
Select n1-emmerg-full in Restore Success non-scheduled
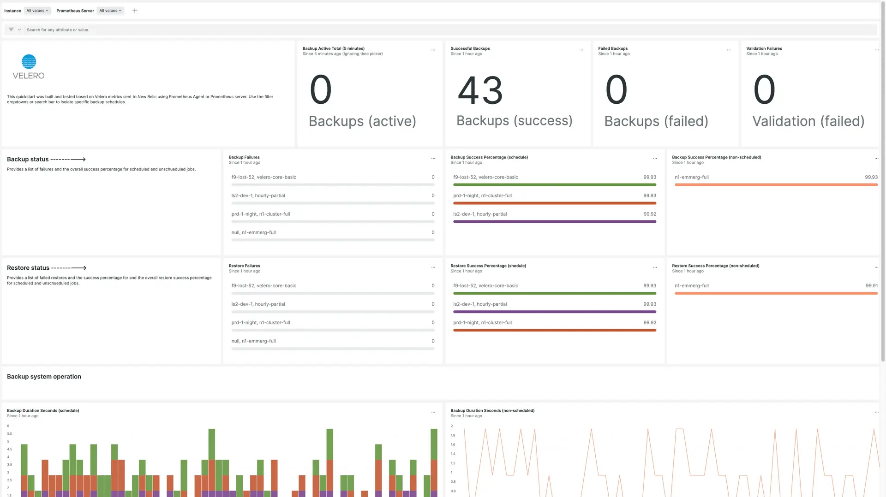(x=691, y=286)
